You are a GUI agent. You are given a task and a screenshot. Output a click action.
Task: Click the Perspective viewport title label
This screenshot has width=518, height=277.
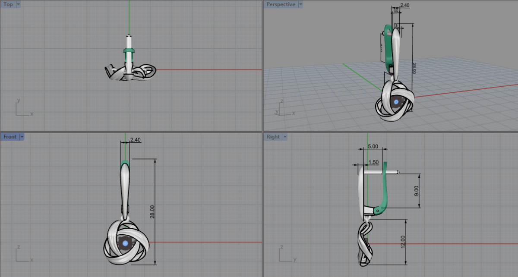click(x=281, y=5)
